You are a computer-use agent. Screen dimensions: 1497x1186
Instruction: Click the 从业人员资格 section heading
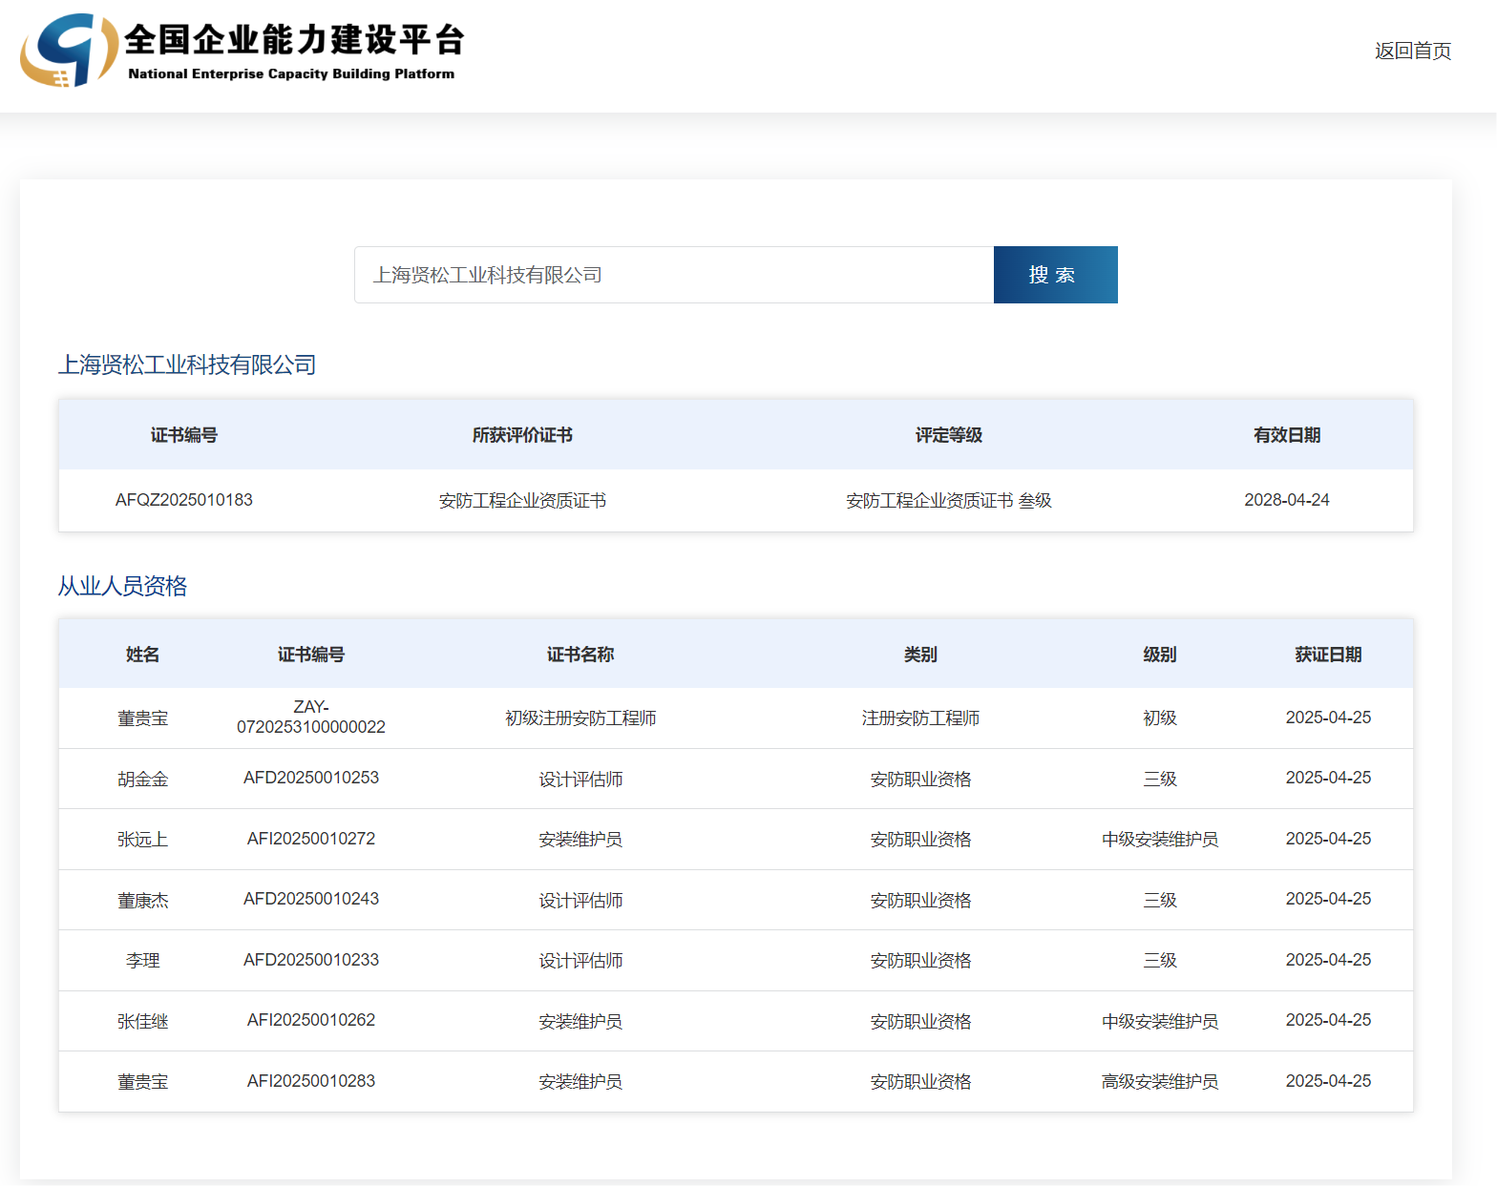click(122, 586)
